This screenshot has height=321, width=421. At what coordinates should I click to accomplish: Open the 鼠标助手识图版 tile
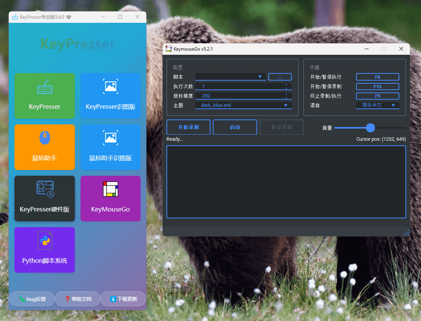(110, 147)
